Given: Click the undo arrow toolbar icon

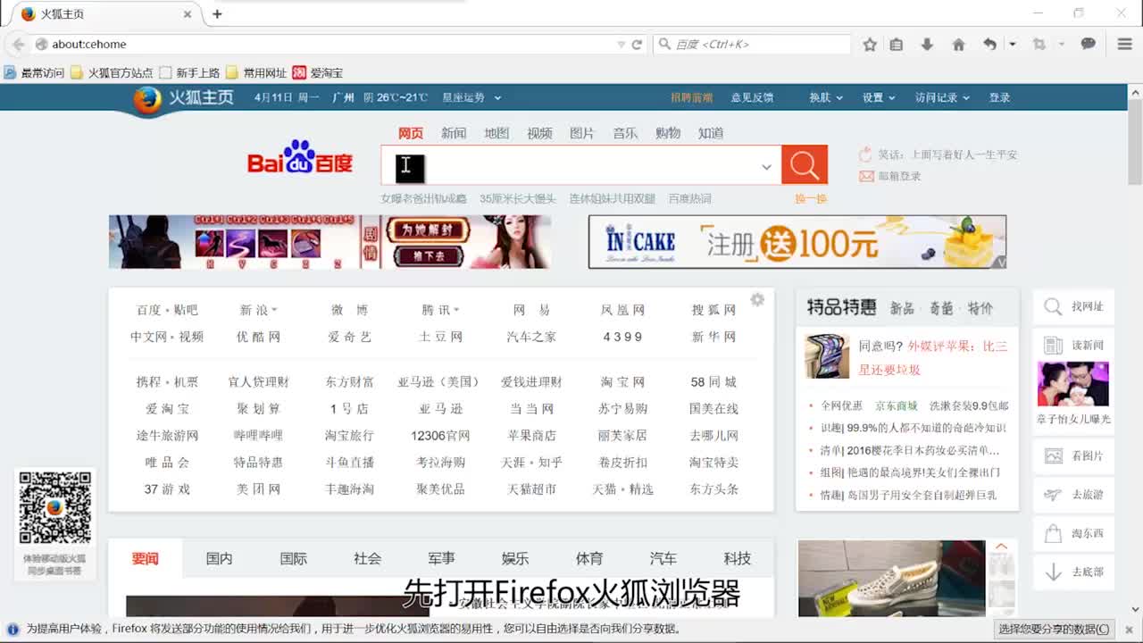Looking at the screenshot, I should click(x=989, y=44).
